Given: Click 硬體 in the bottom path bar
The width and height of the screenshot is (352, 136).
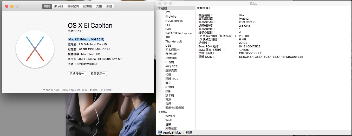Looking at the screenshot, I should click(x=189, y=133).
